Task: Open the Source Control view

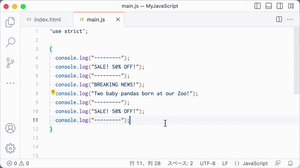Action: click(x=10, y=63)
